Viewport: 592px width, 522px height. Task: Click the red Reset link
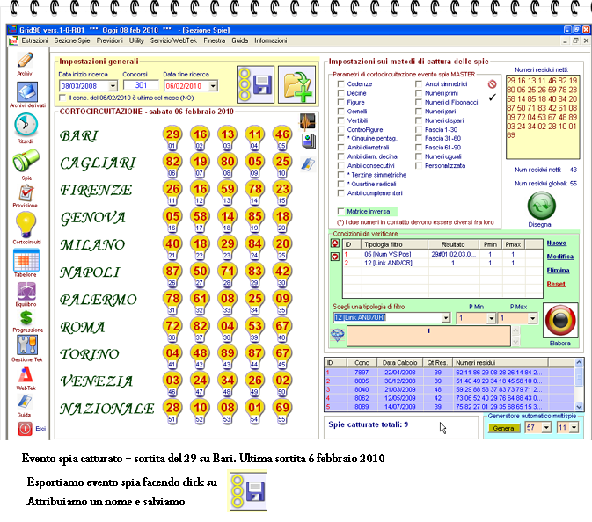coord(556,284)
